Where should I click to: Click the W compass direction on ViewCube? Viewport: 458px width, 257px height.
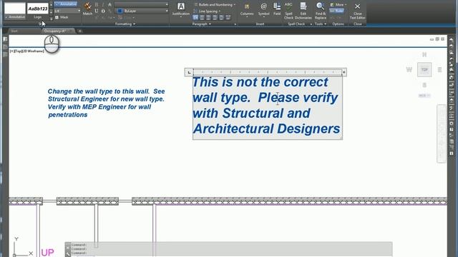[x=409, y=70]
